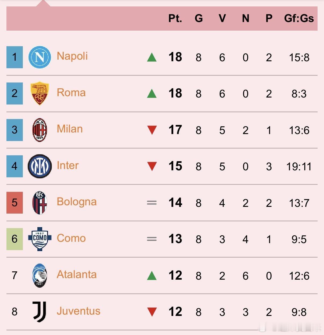Click the Juventus club logo
The width and height of the screenshot is (324, 335).
[x=39, y=312]
